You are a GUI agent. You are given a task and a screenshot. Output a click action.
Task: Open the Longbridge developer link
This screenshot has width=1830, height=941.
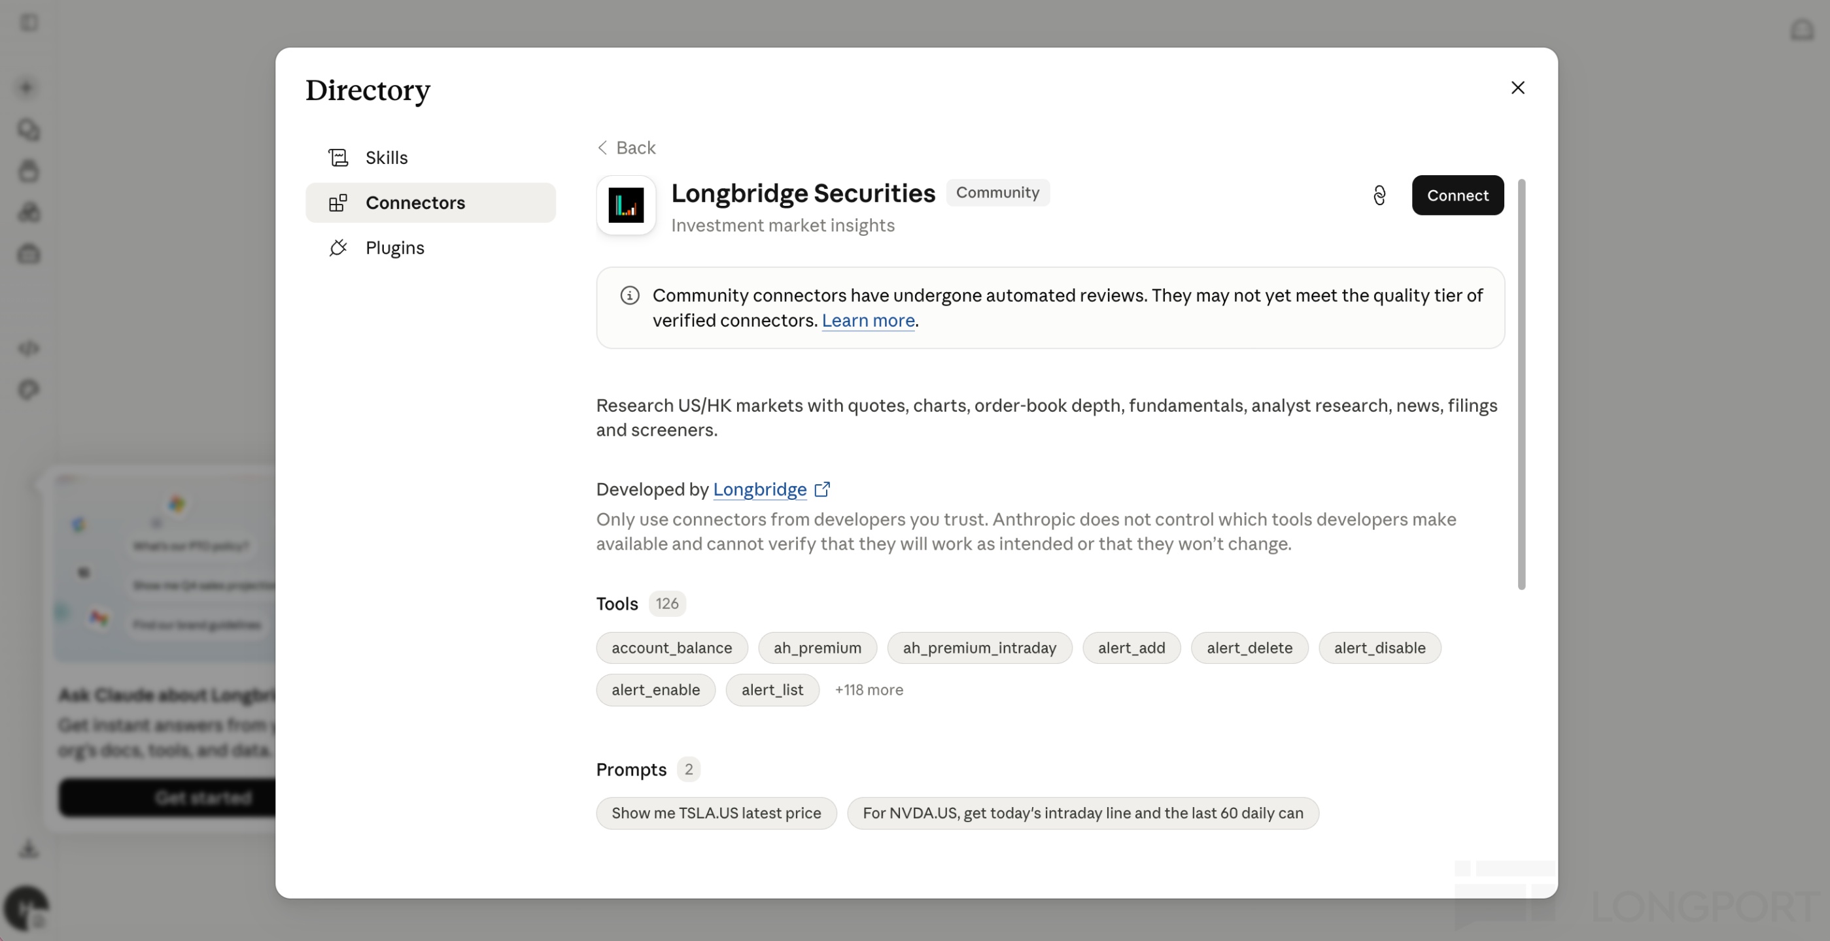pyautogui.click(x=759, y=489)
